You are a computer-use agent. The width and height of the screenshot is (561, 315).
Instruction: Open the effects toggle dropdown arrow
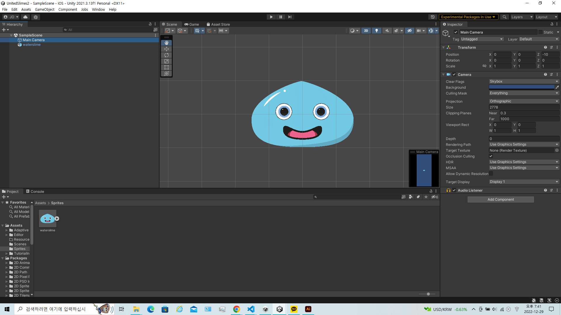(402, 31)
